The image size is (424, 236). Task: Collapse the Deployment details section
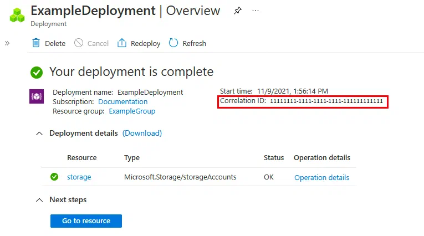39,134
